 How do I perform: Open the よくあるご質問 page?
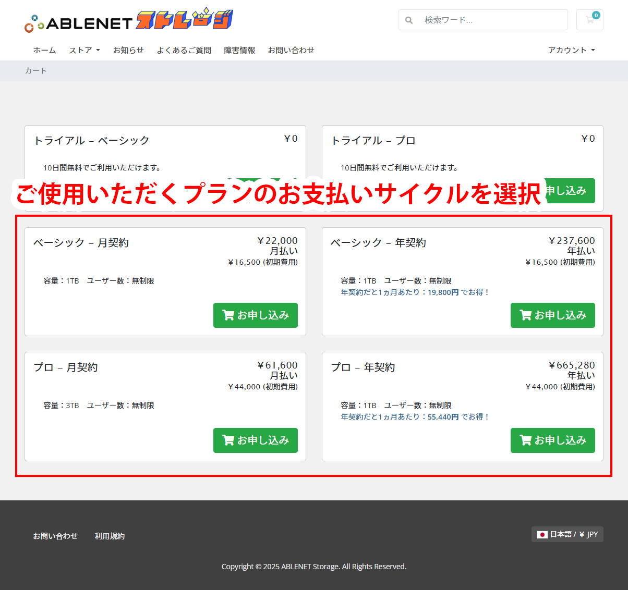click(x=184, y=50)
